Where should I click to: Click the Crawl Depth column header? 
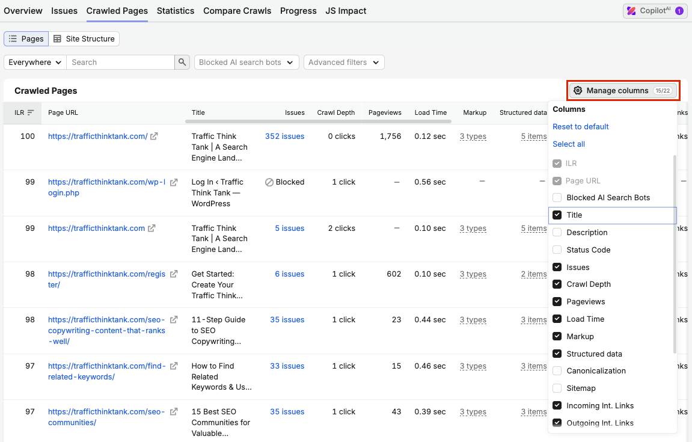click(336, 112)
